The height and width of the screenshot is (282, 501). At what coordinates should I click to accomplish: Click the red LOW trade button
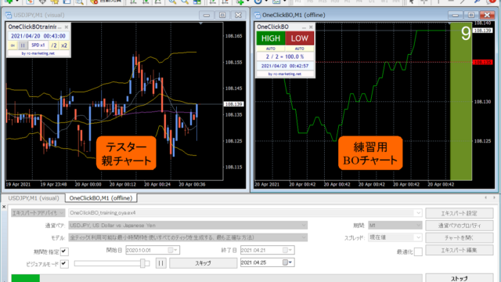[299, 38]
